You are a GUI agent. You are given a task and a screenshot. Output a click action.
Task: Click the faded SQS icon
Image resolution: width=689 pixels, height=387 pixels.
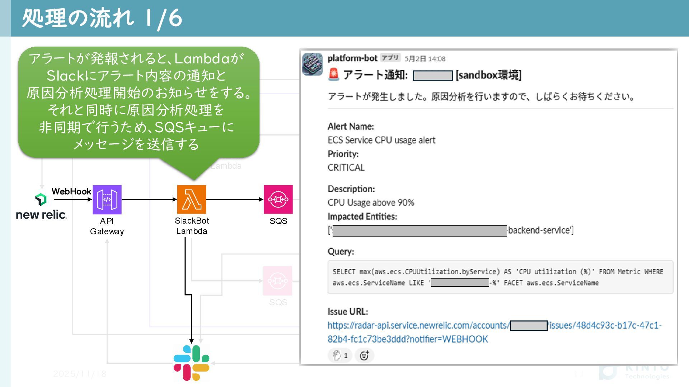coord(278,281)
